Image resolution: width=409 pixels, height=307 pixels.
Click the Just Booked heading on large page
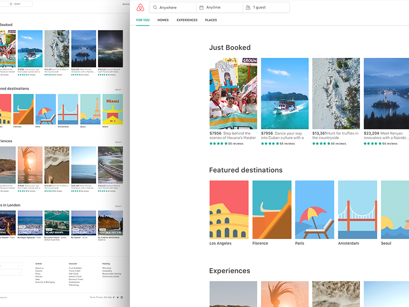230,48
